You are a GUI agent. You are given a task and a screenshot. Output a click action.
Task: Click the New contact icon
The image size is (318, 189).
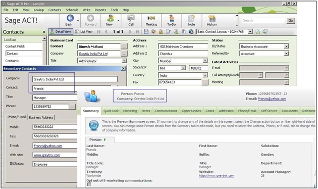111,18
